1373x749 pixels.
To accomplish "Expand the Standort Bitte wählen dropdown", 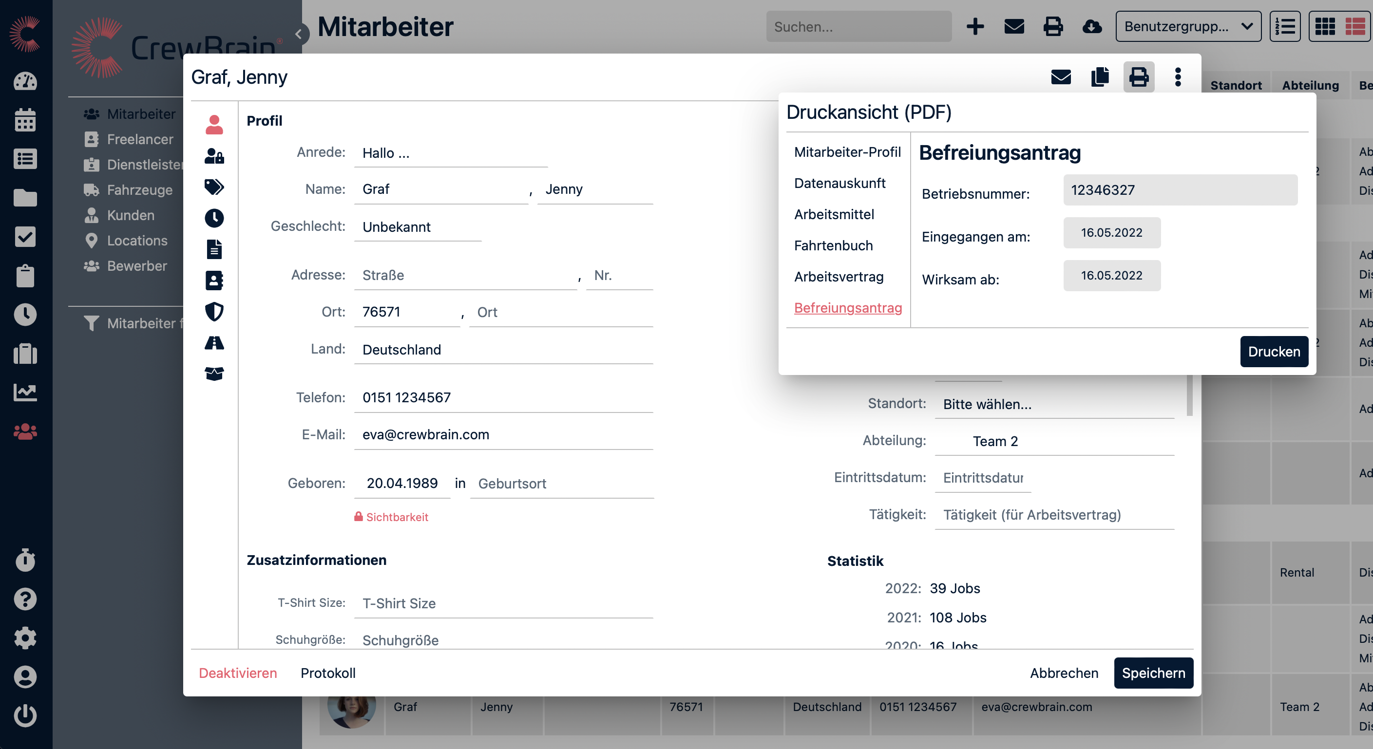I will [1054, 404].
